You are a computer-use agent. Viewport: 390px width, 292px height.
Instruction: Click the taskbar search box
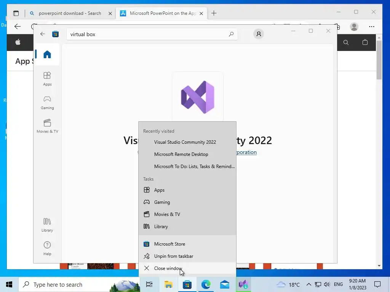click(79, 284)
